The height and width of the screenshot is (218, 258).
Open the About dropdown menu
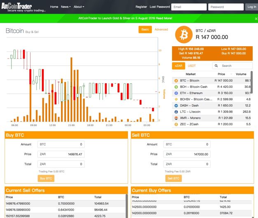click(79, 7)
